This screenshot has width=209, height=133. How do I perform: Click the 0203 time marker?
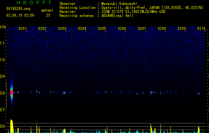[62, 28]
